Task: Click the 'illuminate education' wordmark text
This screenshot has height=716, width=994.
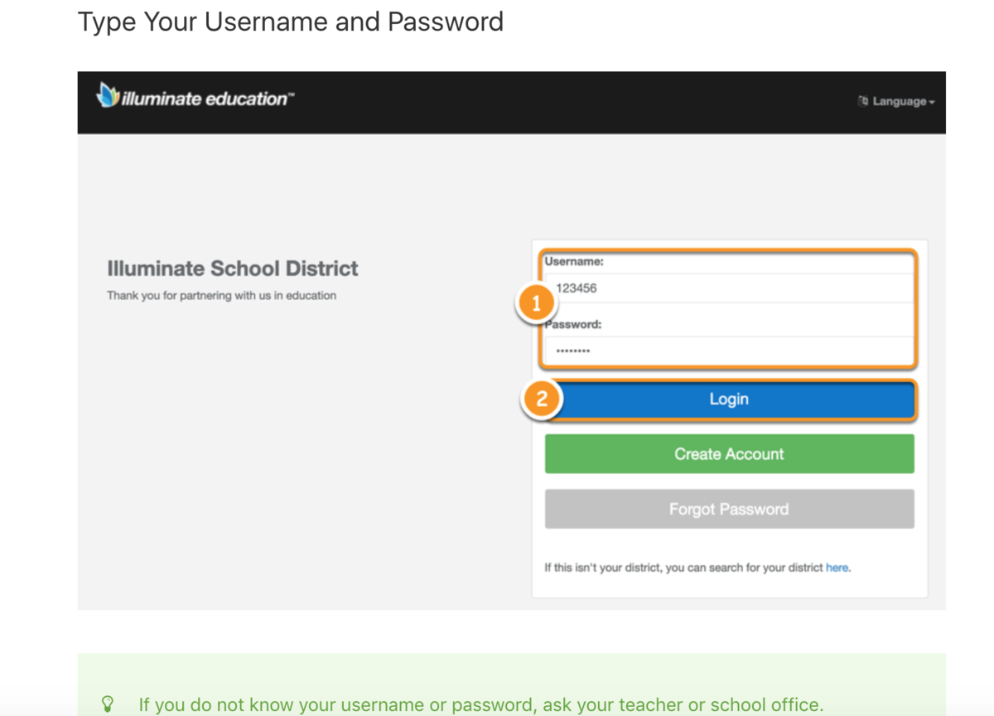Action: click(x=207, y=99)
